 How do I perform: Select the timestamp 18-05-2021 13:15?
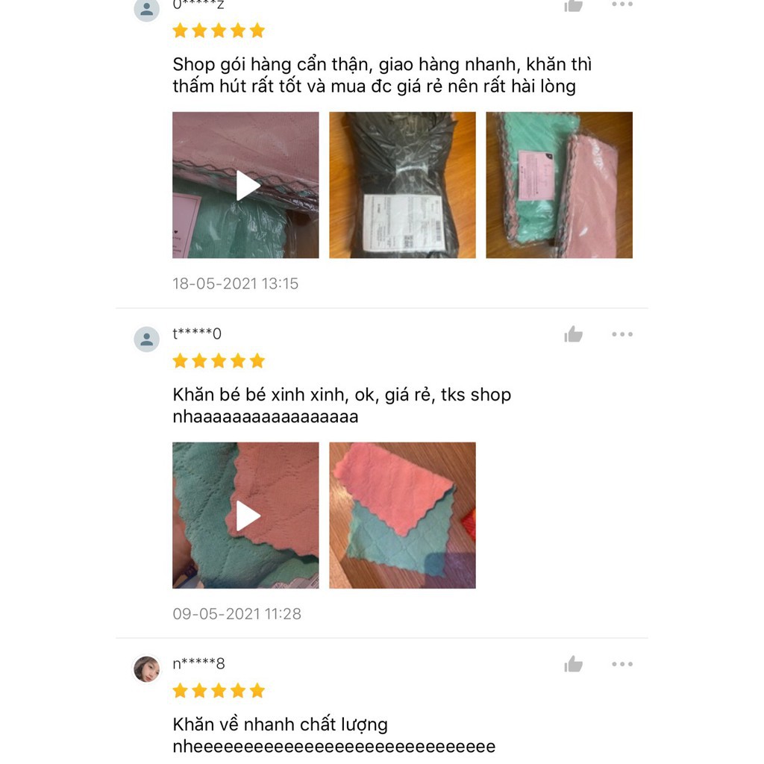(x=235, y=284)
